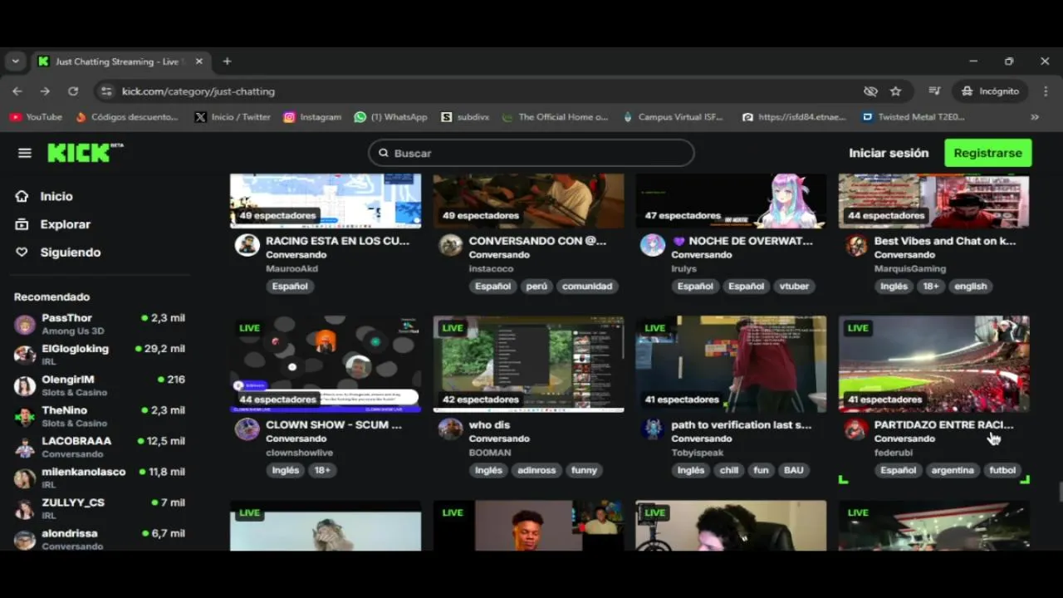Open 'who dis' stream thumbnail

(528, 364)
